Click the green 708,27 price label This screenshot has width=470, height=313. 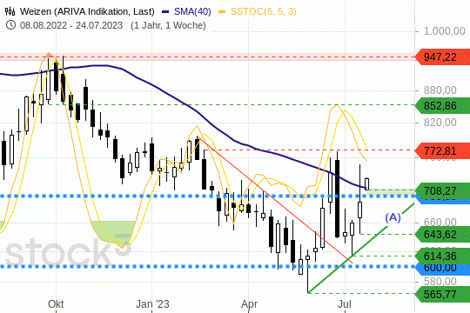tap(443, 190)
